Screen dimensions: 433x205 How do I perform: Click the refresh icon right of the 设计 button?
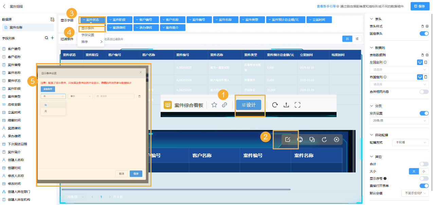click(274, 105)
